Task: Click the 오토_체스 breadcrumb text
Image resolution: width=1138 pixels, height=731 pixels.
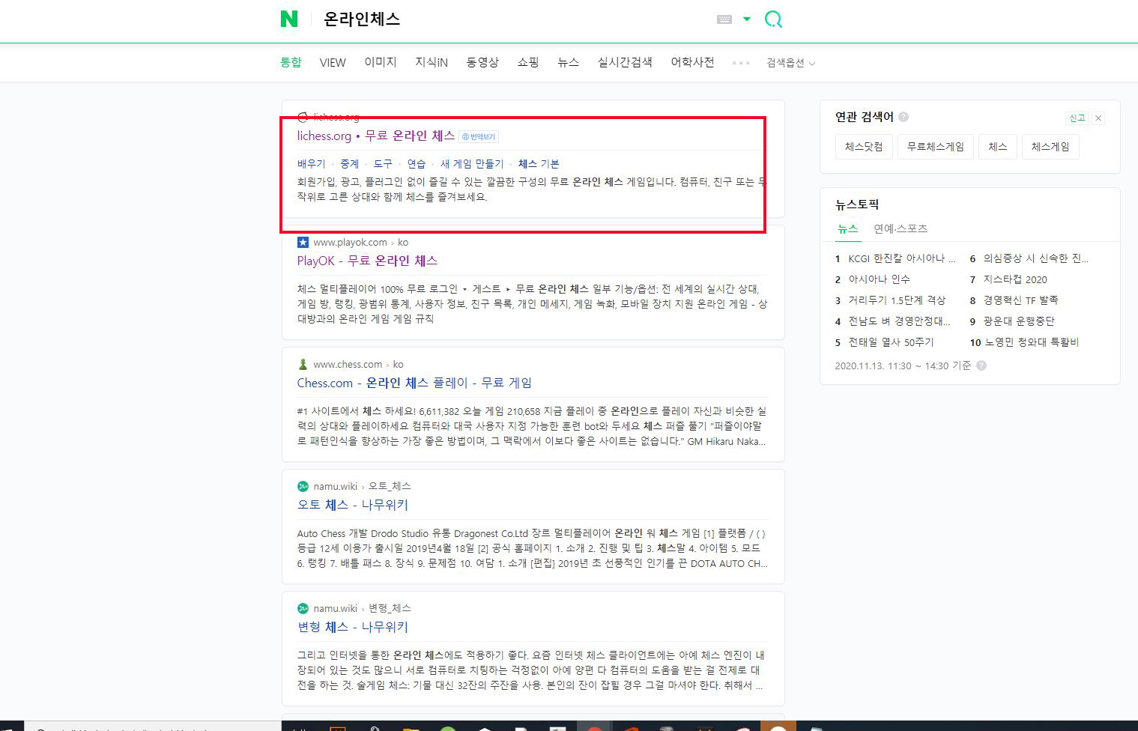Action: coord(390,486)
